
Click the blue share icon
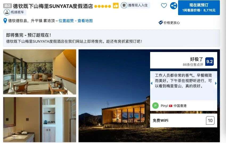(174, 6)
